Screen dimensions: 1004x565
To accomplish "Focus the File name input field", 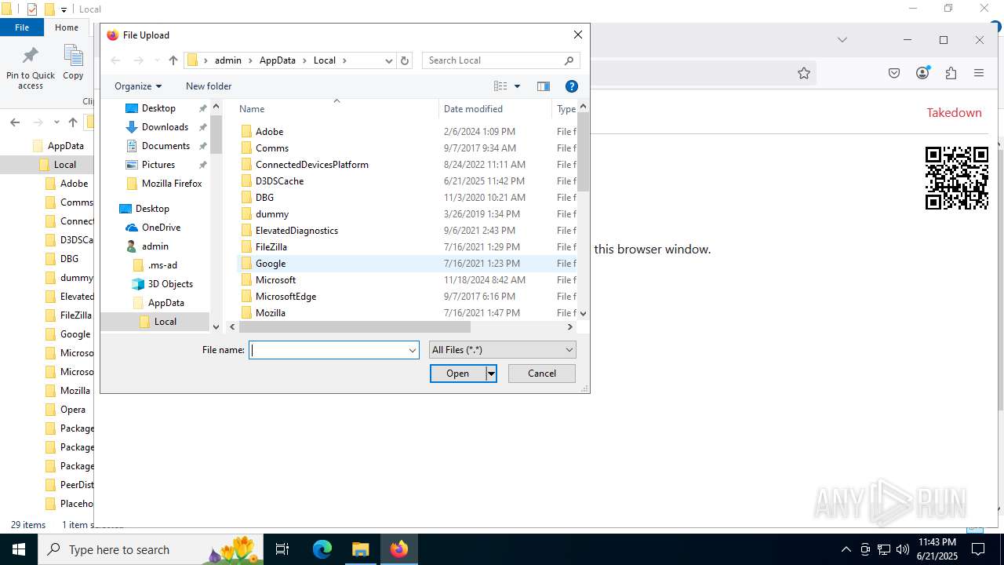I will tap(327, 350).
